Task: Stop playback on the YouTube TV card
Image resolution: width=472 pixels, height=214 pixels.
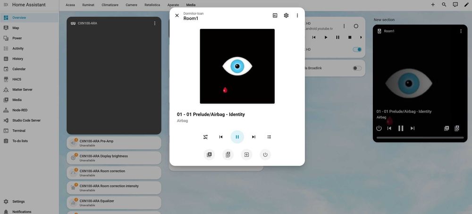Action: coord(349,37)
